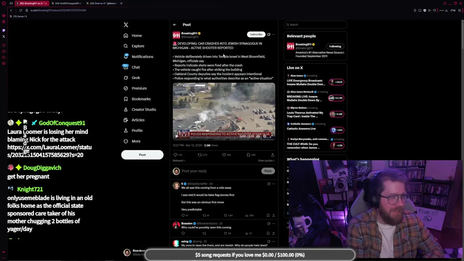464x261 pixels.
Task: Open more options on ElijahSchaffer reply
Action: point(274,184)
